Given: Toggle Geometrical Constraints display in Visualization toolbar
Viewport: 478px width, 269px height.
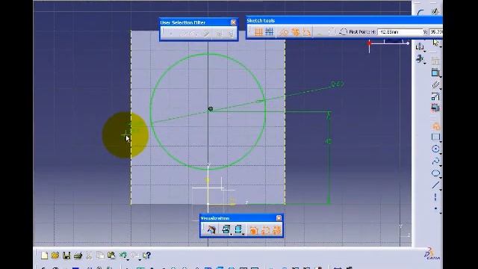Looking at the screenshot, I should [277, 230].
